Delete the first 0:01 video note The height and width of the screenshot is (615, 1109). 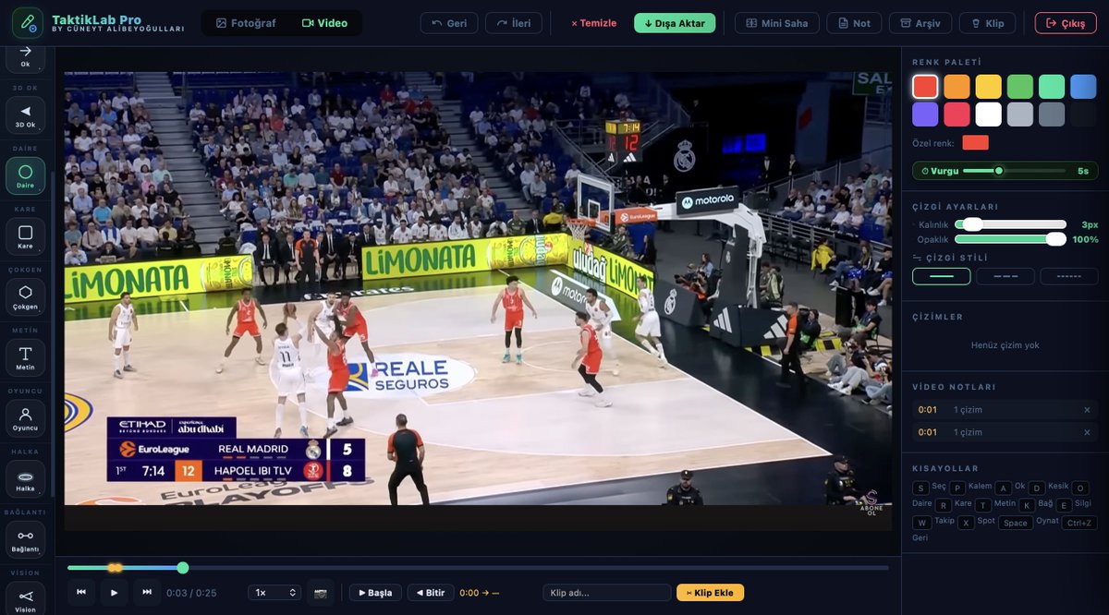click(1087, 410)
